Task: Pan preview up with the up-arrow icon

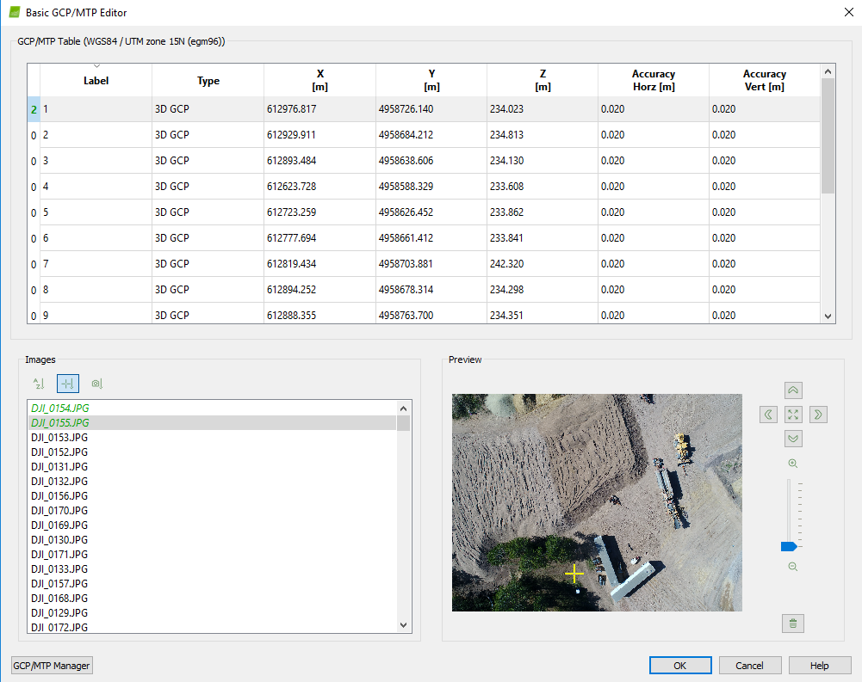Action: pos(793,390)
